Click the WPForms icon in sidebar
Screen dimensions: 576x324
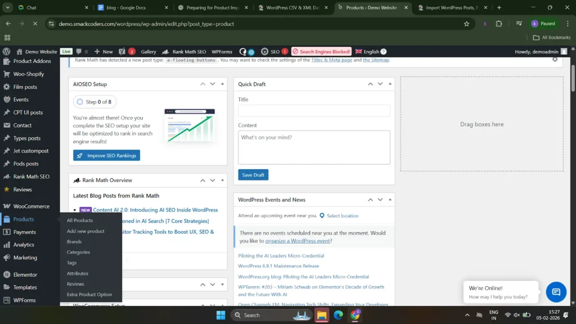(x=6, y=300)
